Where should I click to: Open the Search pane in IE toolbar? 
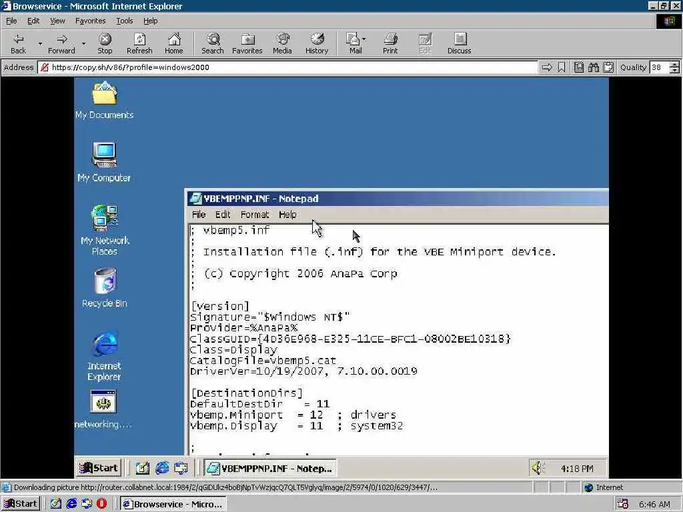[213, 43]
